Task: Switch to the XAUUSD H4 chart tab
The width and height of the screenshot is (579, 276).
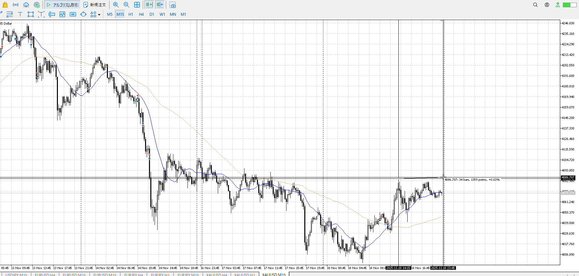Action: click(216, 274)
